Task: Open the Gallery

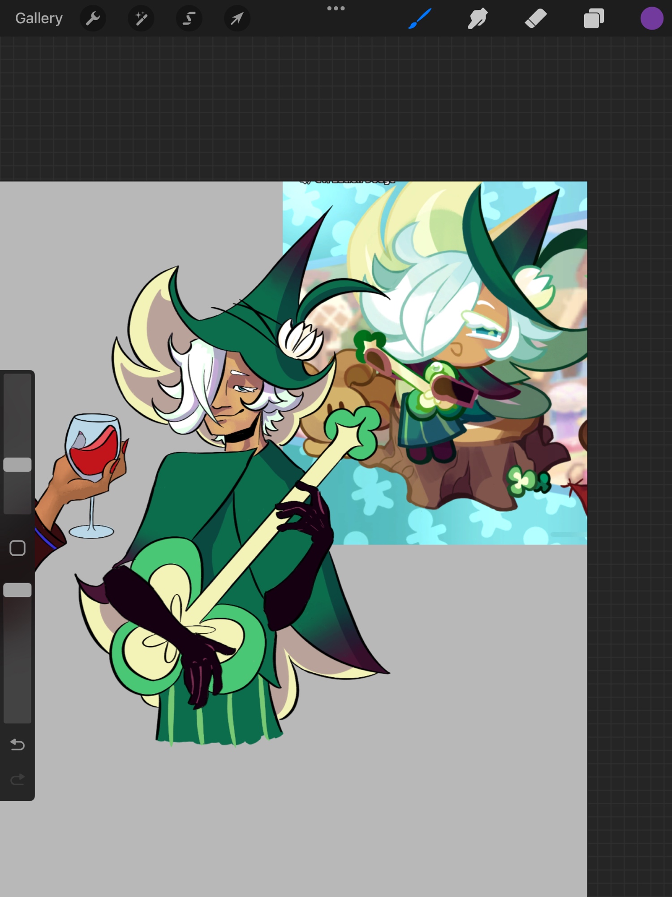Action: [39, 18]
